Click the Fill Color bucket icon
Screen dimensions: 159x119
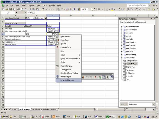point(112,9)
